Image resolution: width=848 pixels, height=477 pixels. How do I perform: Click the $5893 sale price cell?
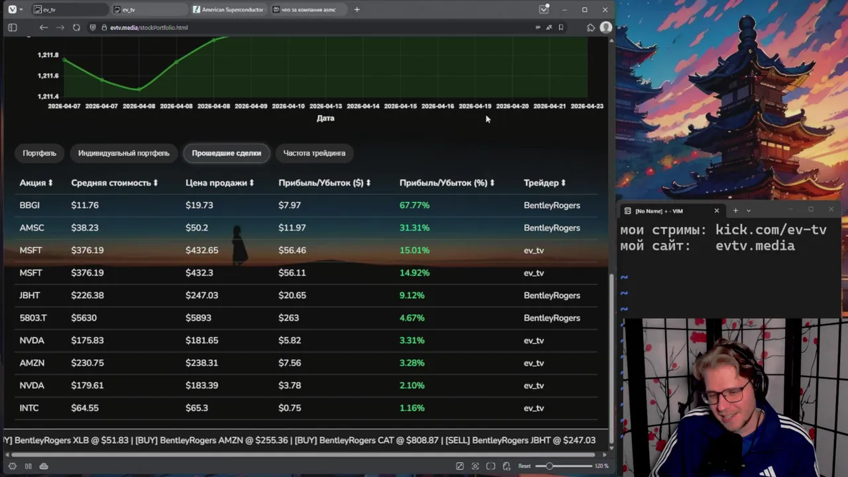point(199,318)
